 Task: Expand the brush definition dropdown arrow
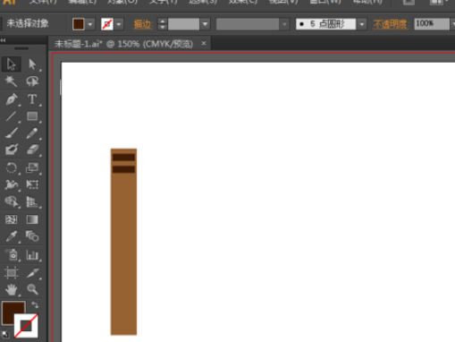click(x=362, y=24)
